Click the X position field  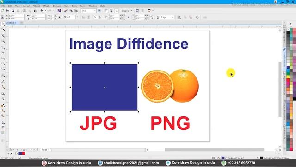point(16,16)
